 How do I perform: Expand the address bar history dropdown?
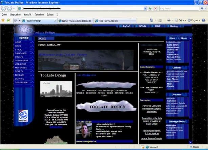point(145,8)
